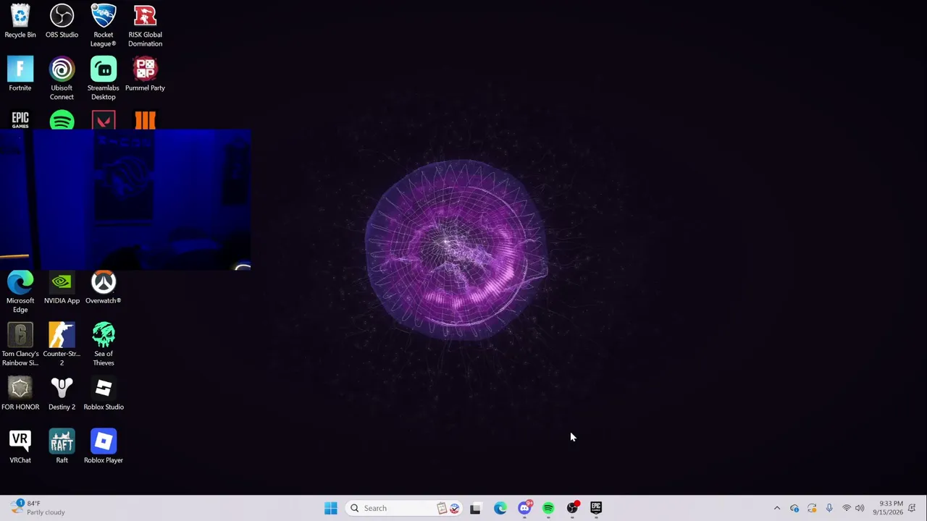Expand the hidden system tray icons

[777, 508]
